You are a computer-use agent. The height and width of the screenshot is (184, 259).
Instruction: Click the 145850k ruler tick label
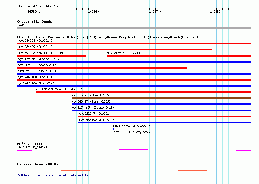pos(33,12)
